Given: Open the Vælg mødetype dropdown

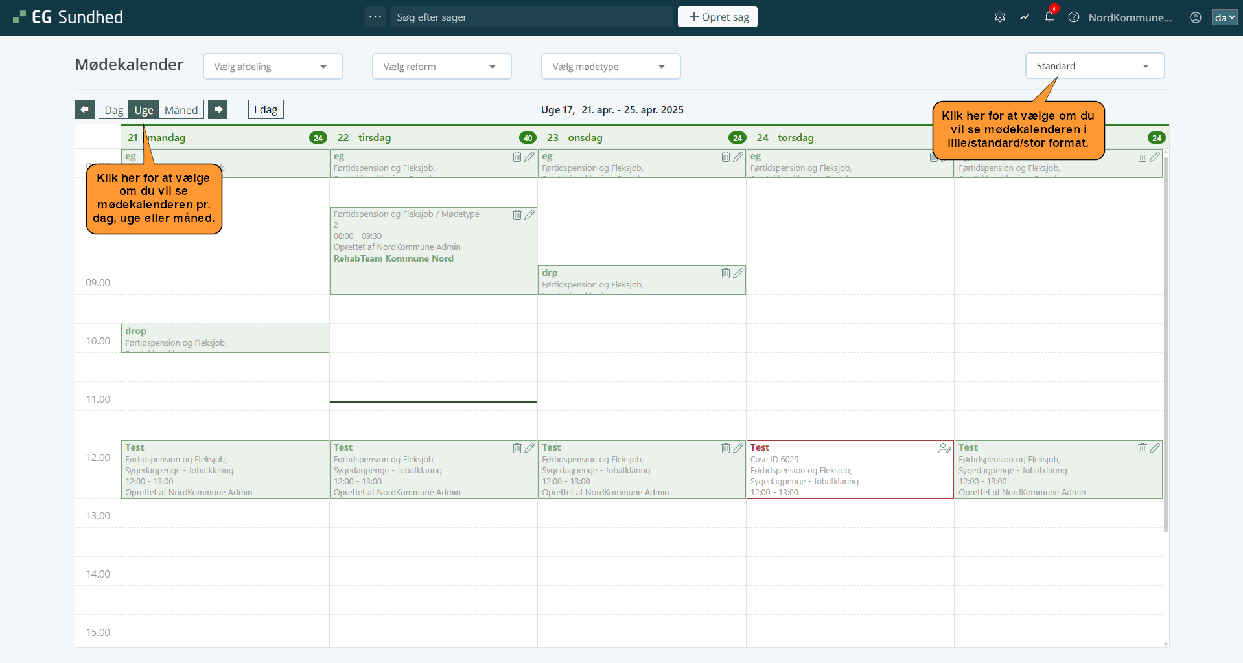Looking at the screenshot, I should (610, 67).
